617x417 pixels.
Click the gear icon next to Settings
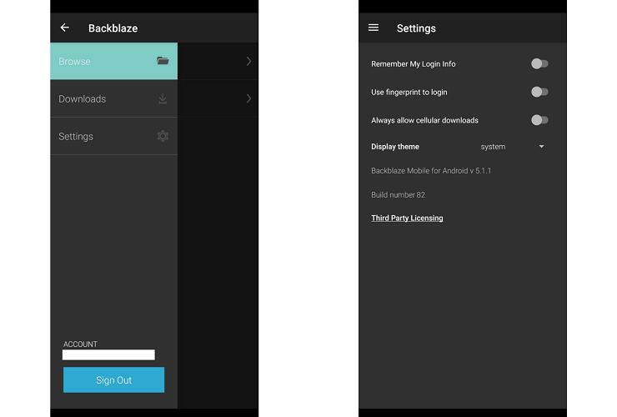click(163, 136)
